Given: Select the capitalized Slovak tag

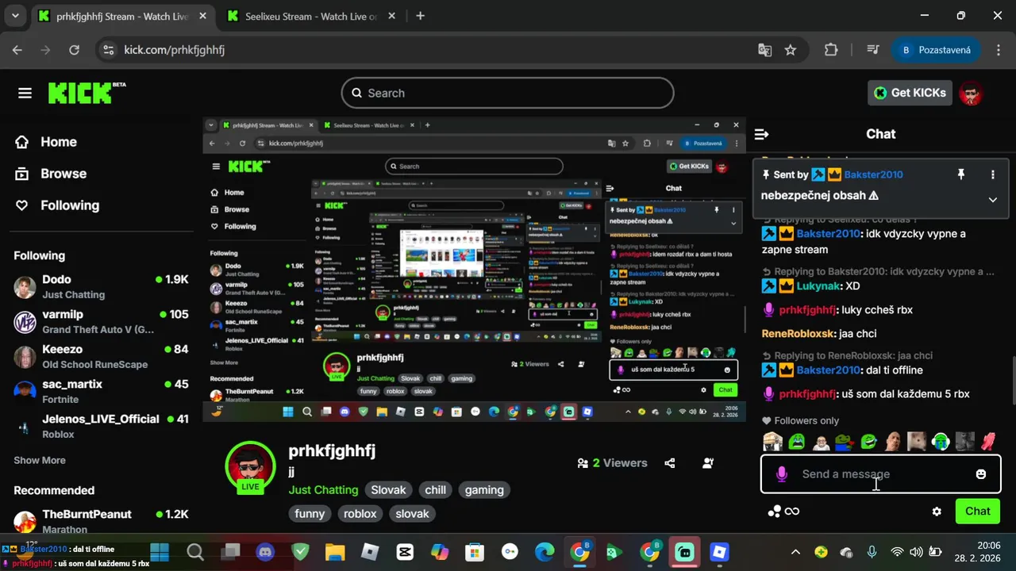Looking at the screenshot, I should (x=388, y=490).
